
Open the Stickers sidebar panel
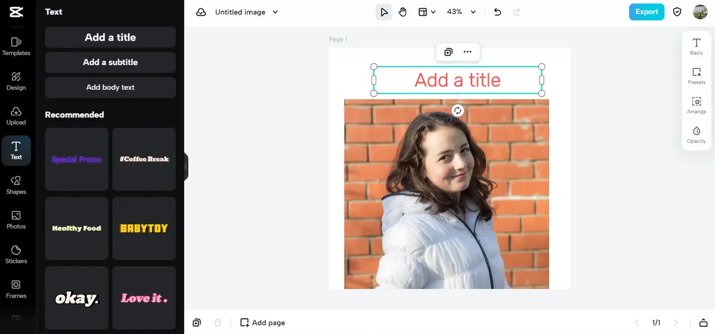click(16, 254)
